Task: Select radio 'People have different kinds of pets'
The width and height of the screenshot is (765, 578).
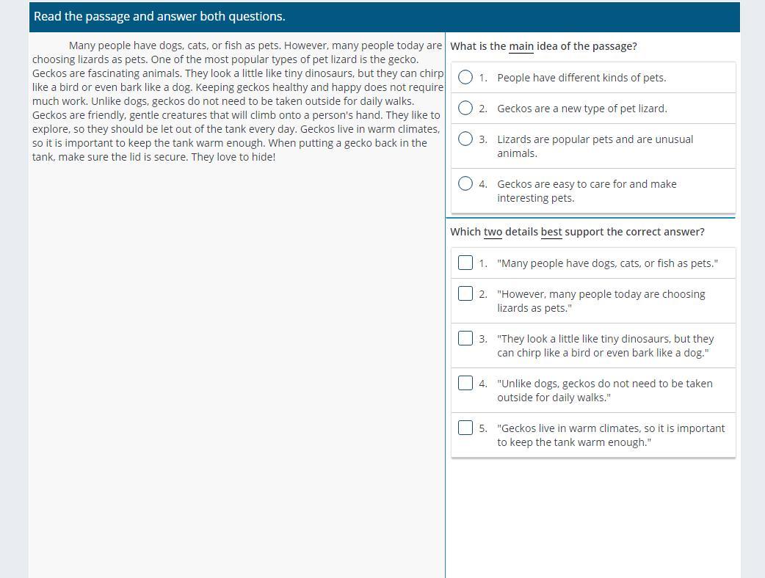Action: pos(465,77)
